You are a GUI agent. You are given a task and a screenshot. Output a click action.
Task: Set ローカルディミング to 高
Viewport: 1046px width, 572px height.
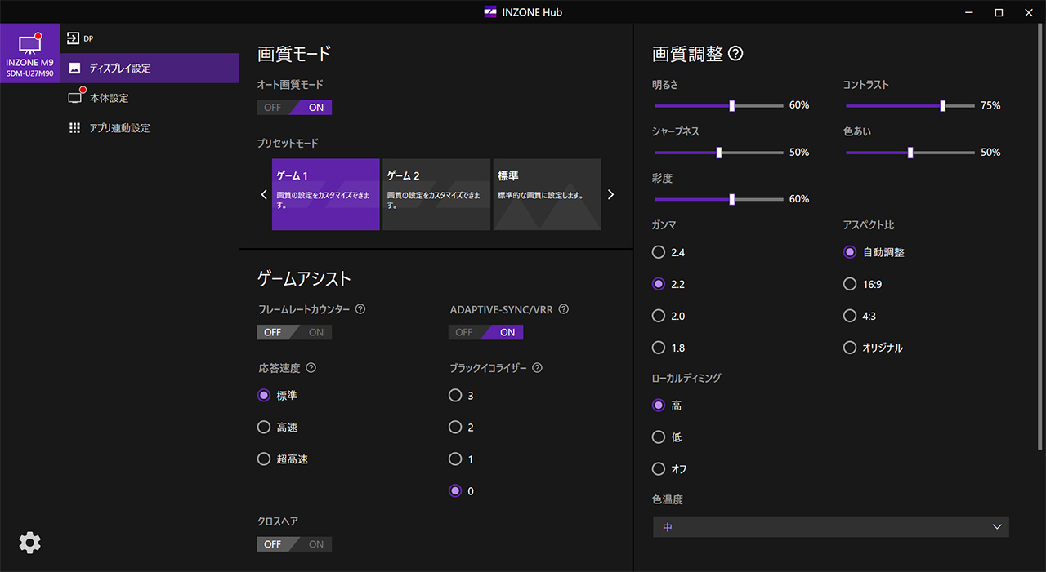click(x=659, y=406)
